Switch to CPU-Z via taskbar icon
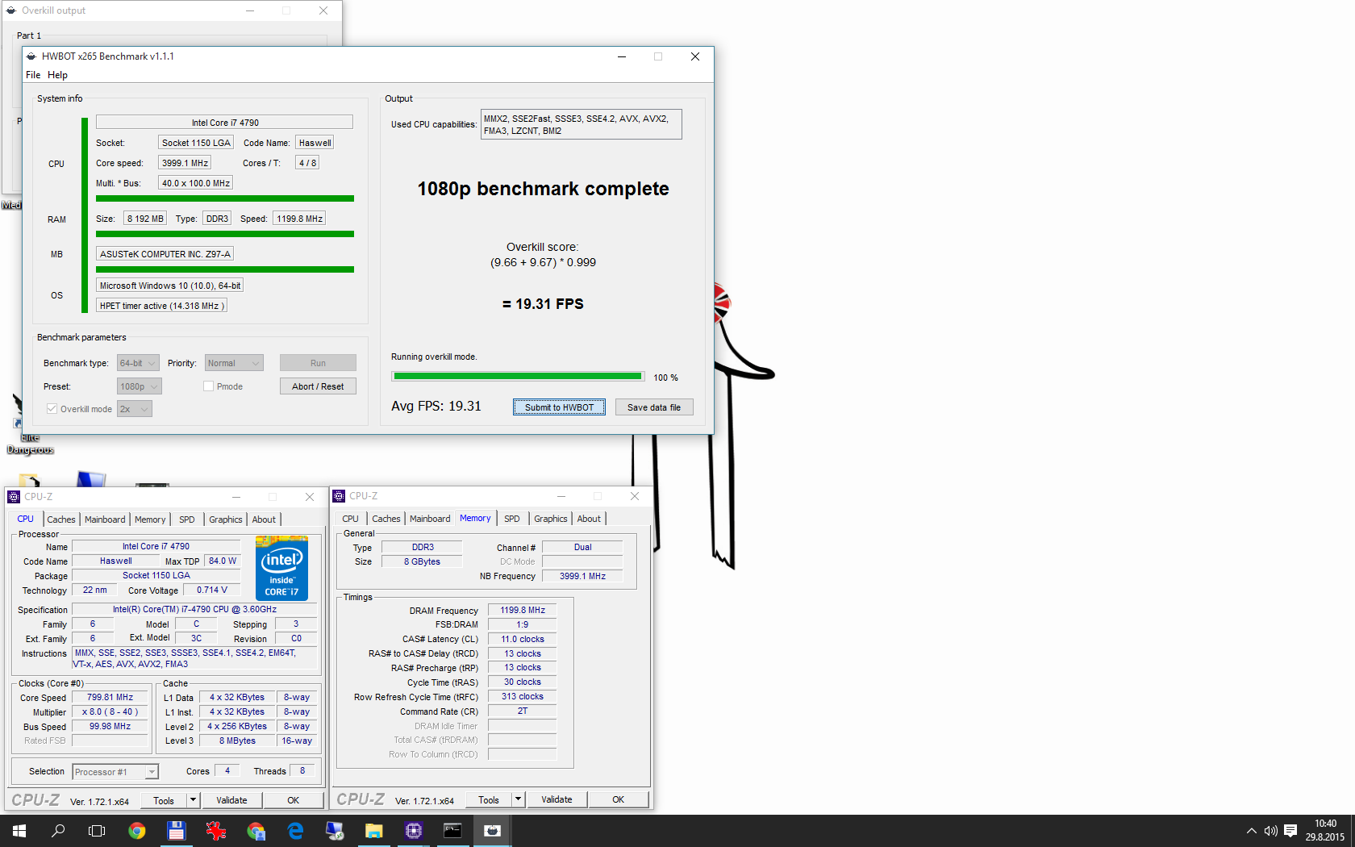 click(414, 831)
